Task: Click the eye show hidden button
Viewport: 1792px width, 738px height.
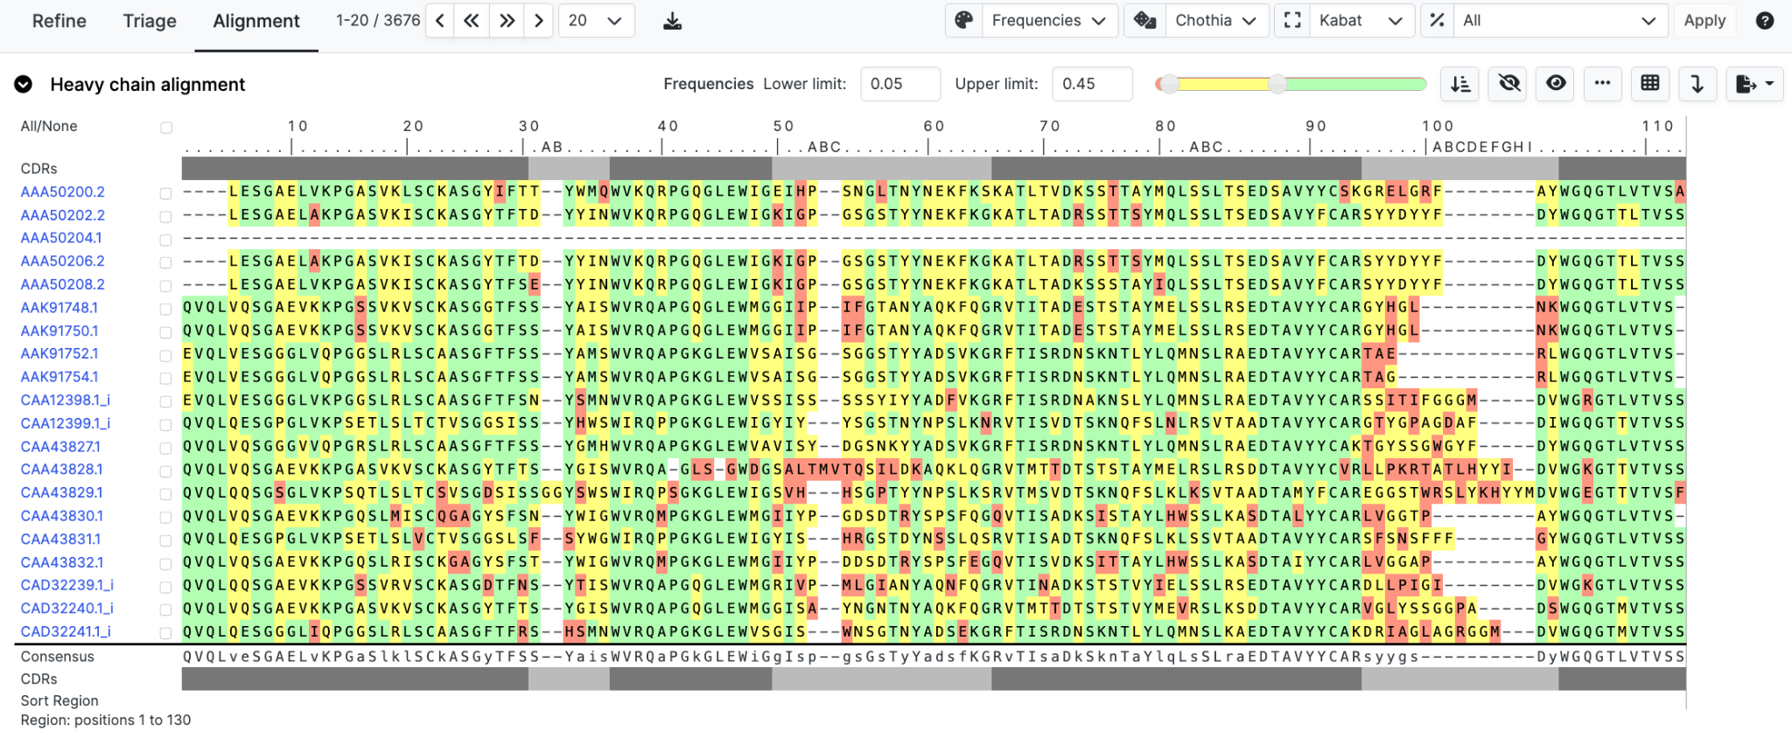Action: [1556, 84]
